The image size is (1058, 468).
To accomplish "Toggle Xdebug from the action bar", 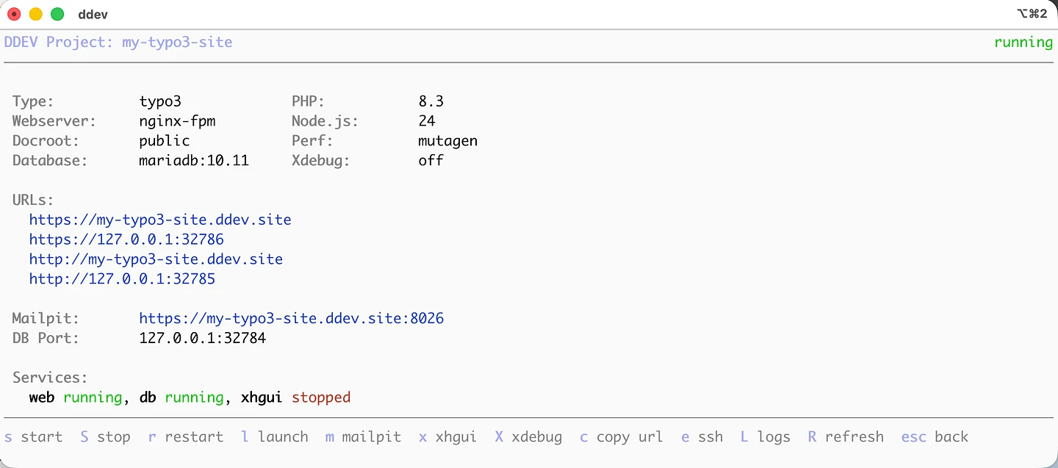I will coord(528,436).
